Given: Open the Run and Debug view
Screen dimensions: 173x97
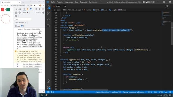Looking at the screenshot, I should coord(48,19).
